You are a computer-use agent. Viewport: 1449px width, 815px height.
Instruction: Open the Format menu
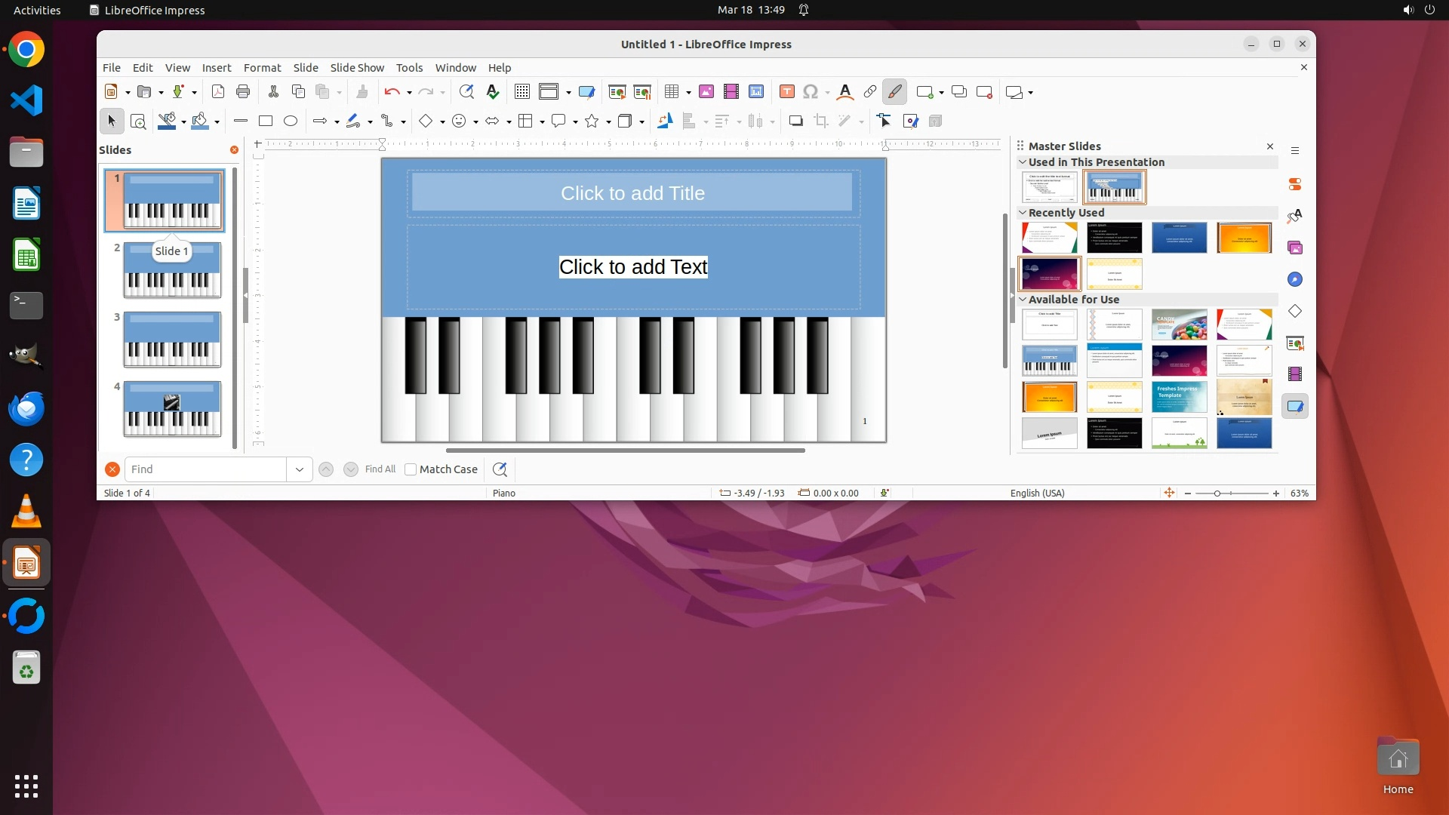point(262,68)
